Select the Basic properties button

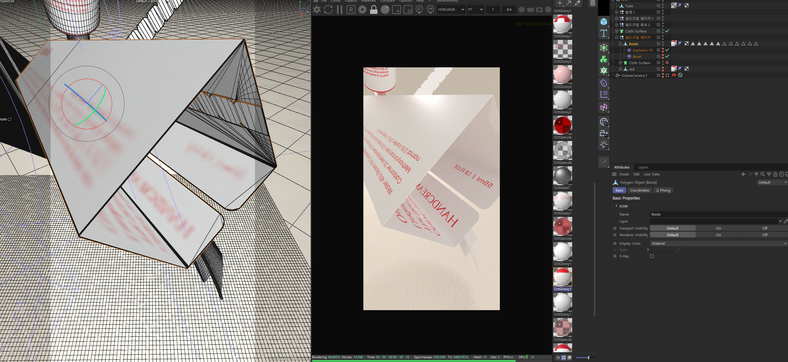(619, 190)
